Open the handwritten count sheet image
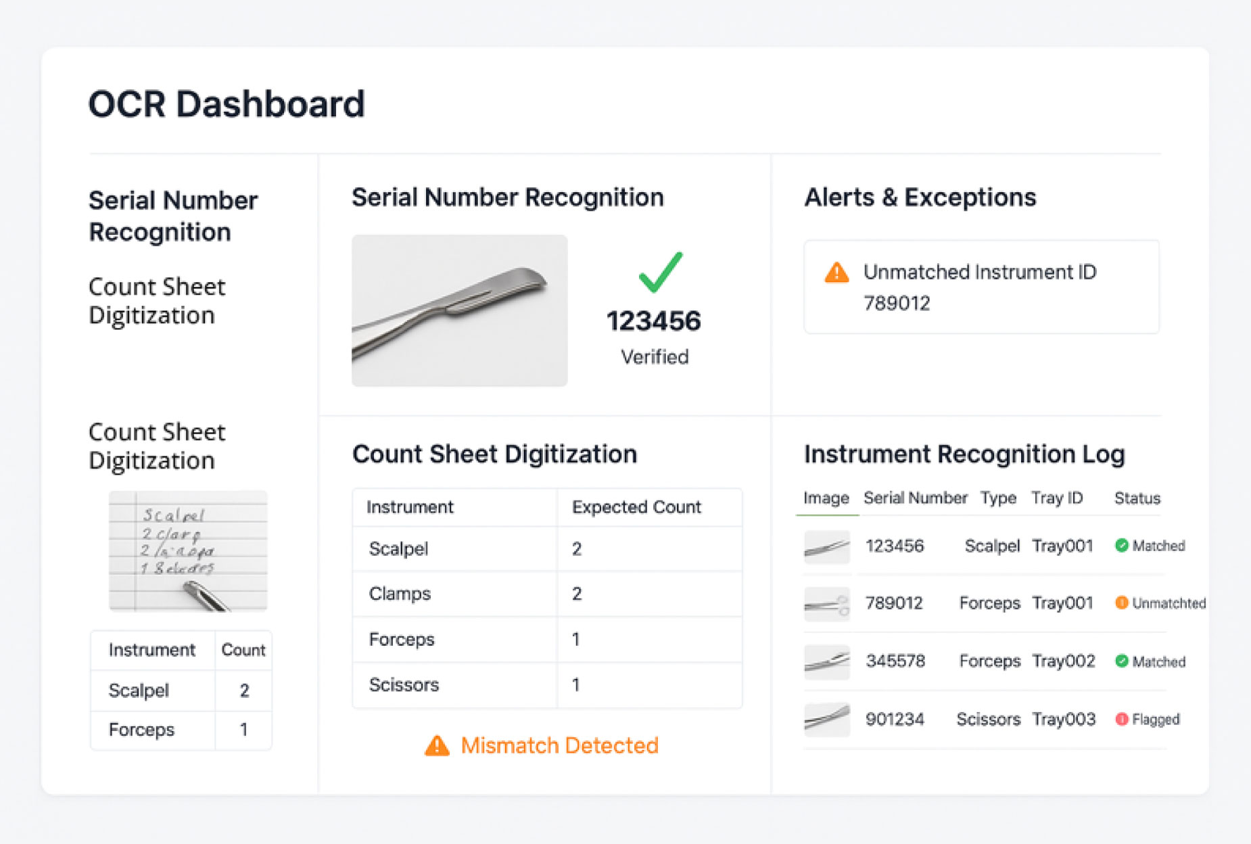The width and height of the screenshot is (1251, 844). tap(188, 551)
